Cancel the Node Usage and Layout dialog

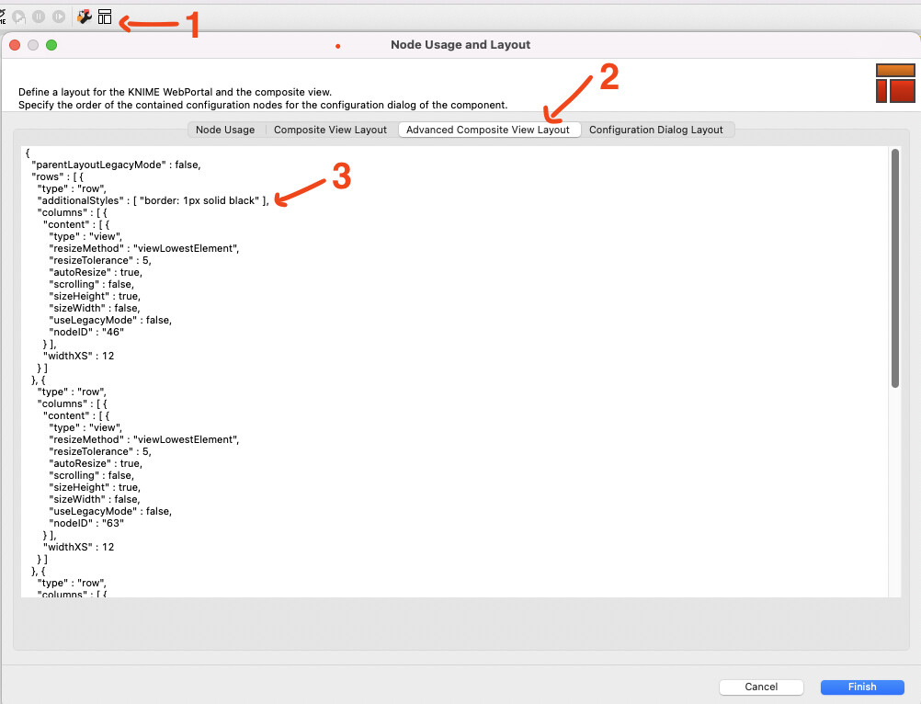[761, 687]
